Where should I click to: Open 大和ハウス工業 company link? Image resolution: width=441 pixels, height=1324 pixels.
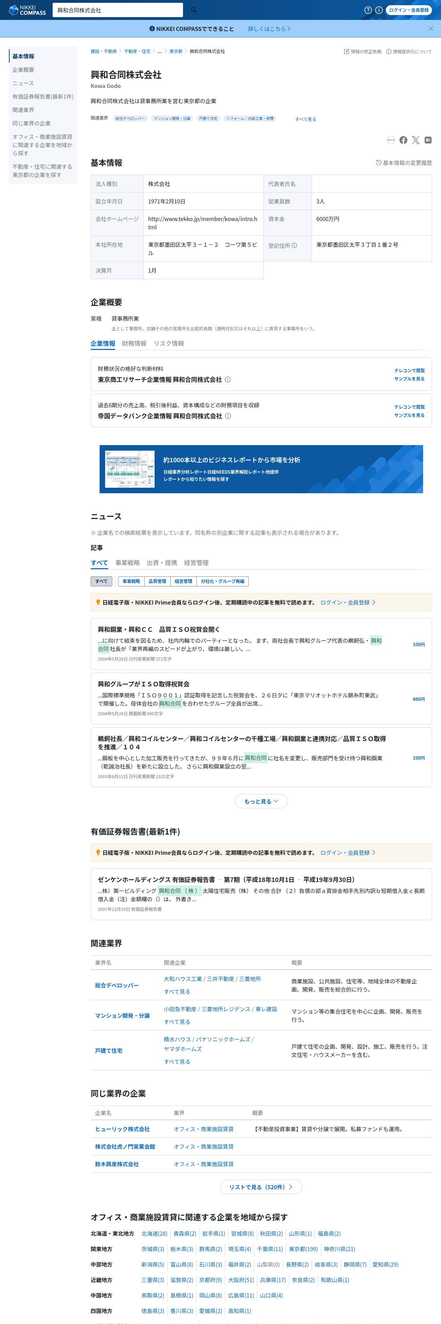click(x=183, y=979)
